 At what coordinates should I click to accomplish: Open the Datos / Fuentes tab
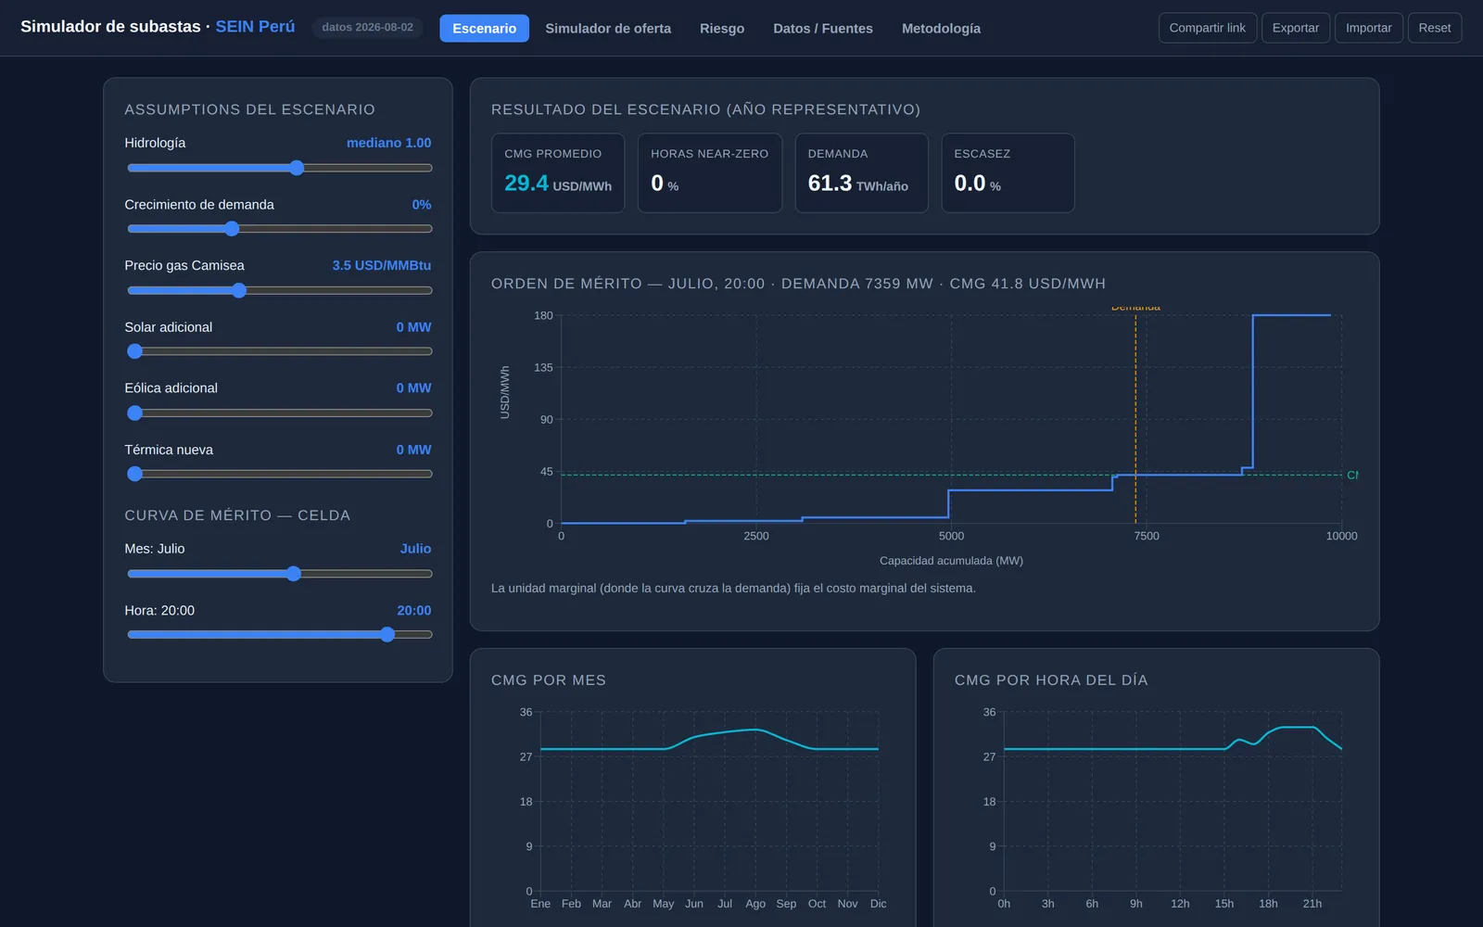tap(823, 28)
